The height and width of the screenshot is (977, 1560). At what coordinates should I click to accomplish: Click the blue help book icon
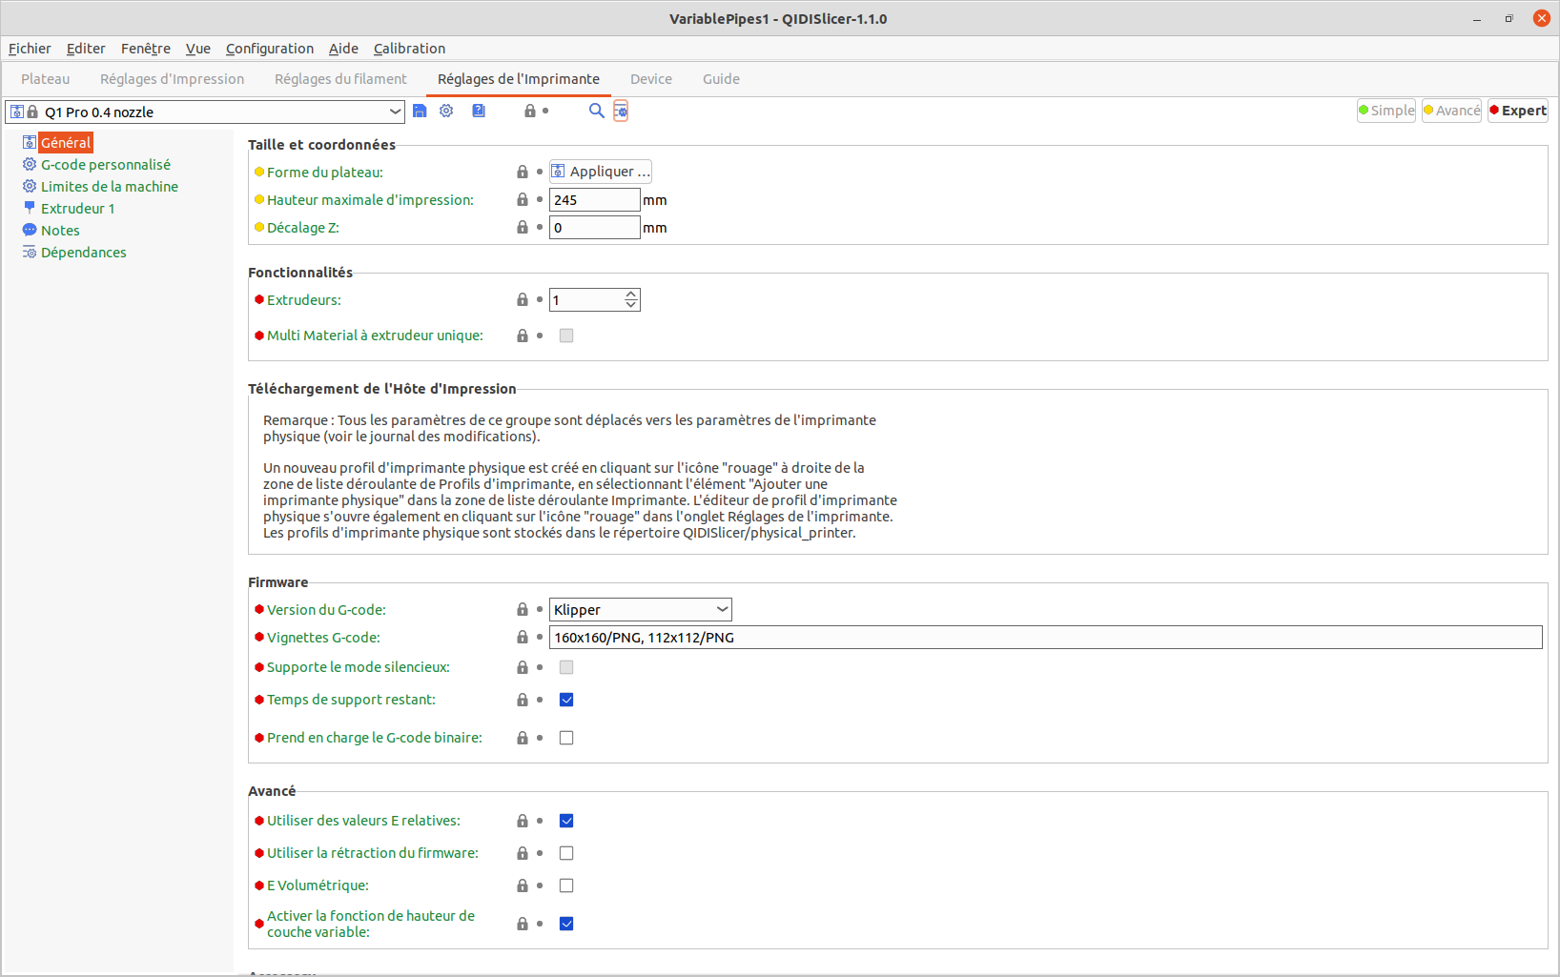(x=479, y=112)
